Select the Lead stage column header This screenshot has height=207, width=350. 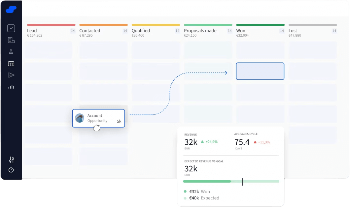(x=32, y=31)
